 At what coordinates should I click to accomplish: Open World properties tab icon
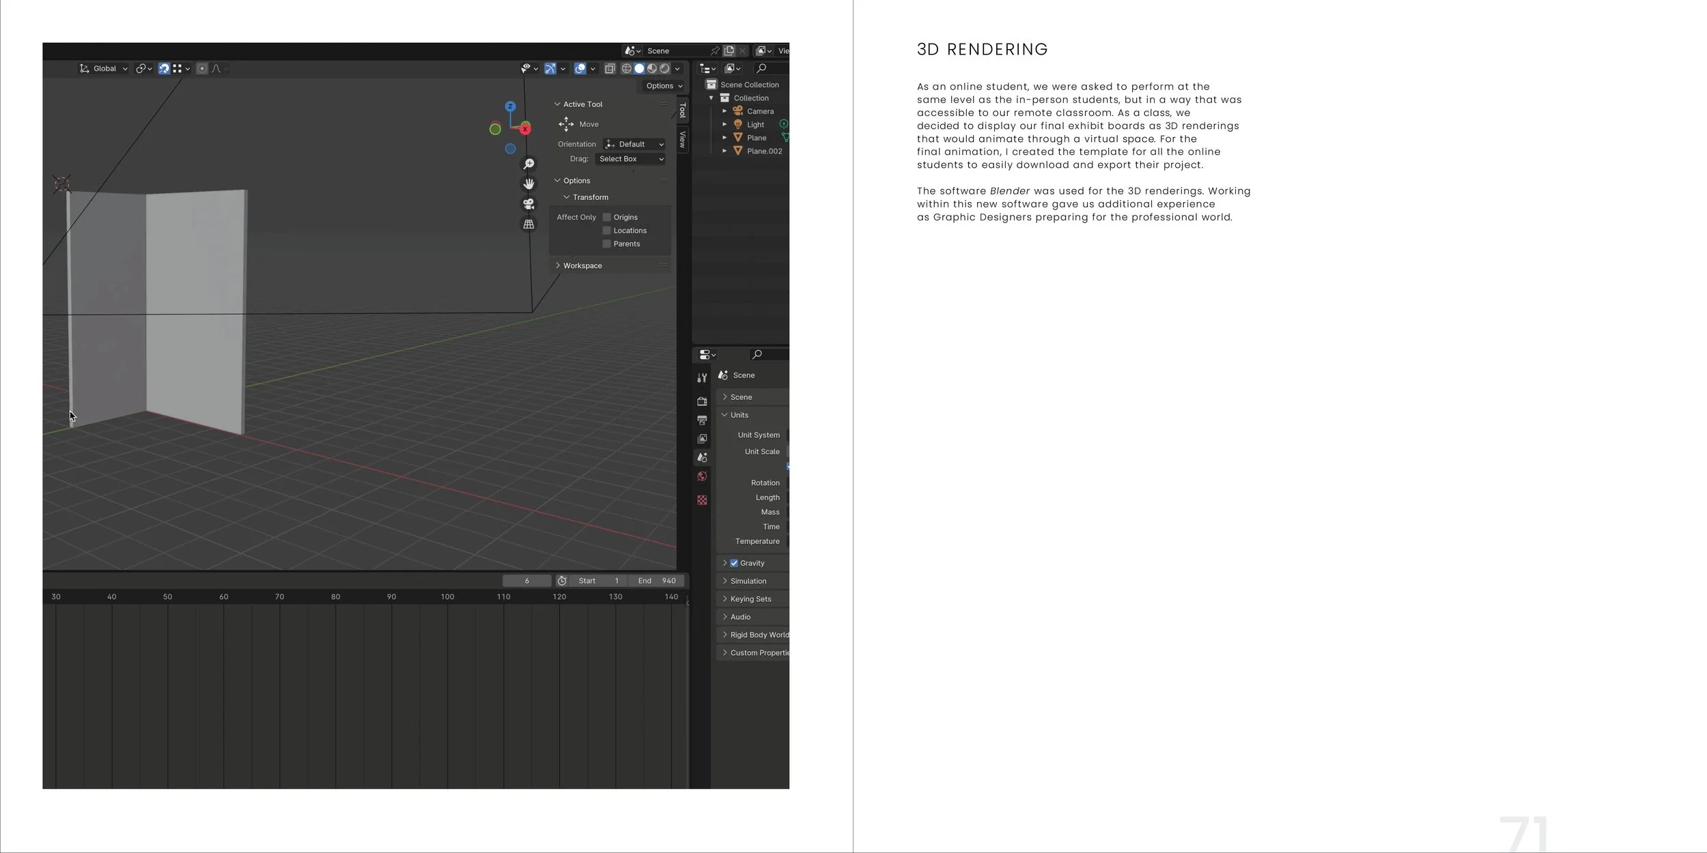click(x=702, y=476)
